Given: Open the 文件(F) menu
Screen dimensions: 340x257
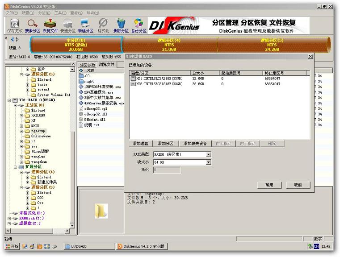Looking at the screenshot, I should [x=12, y=13].
